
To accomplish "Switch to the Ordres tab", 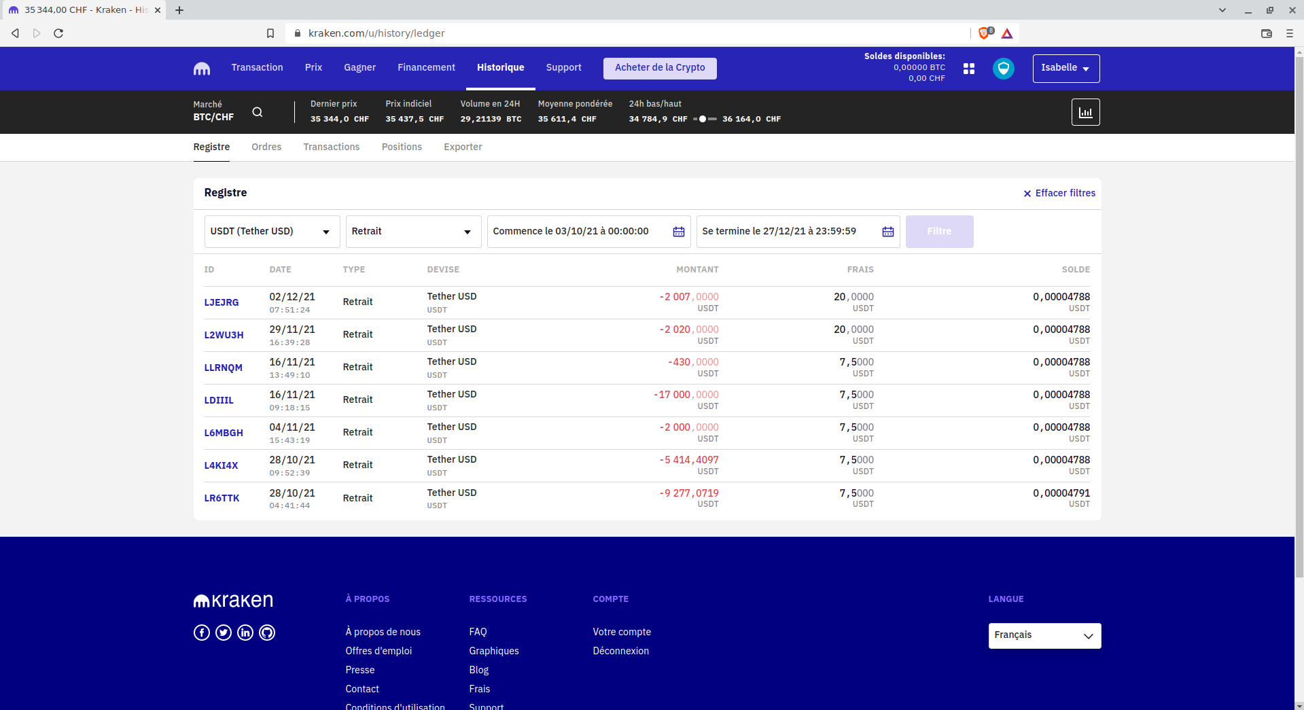I will 266,147.
